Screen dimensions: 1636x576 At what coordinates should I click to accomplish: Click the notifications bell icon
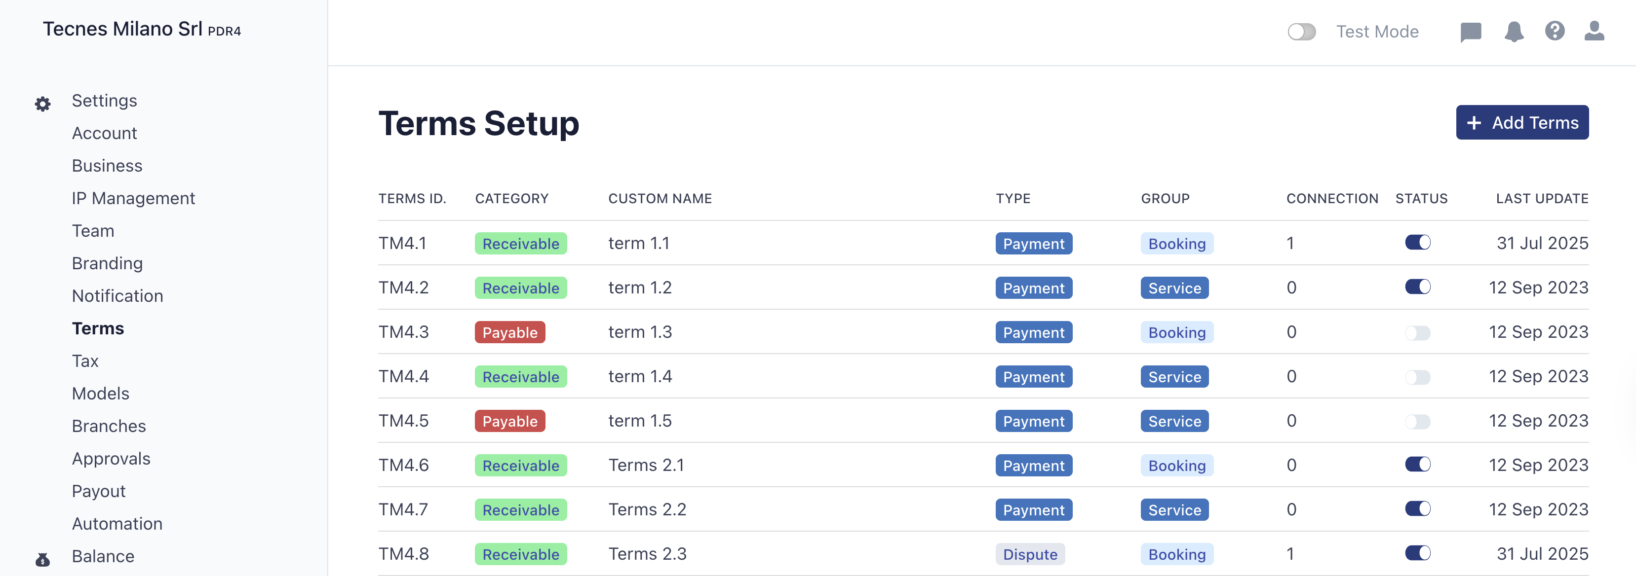(1514, 32)
